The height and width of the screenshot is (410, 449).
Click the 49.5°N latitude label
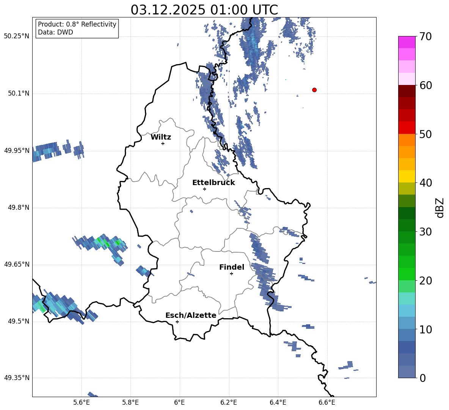tap(19, 321)
